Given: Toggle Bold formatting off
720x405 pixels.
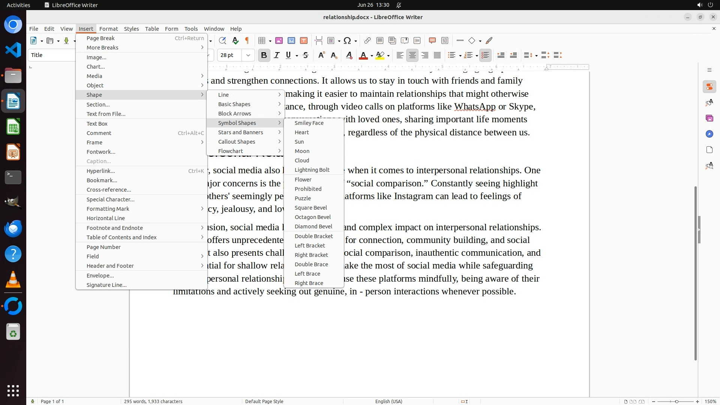Looking at the screenshot, I should click(x=264, y=55).
